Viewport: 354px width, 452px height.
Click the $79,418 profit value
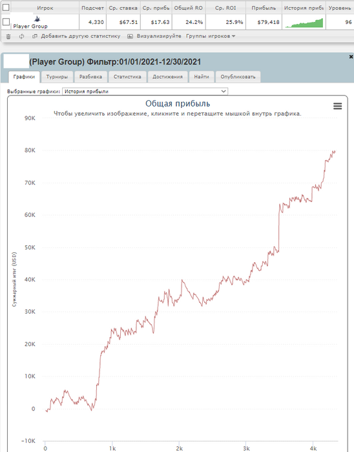[x=268, y=22]
